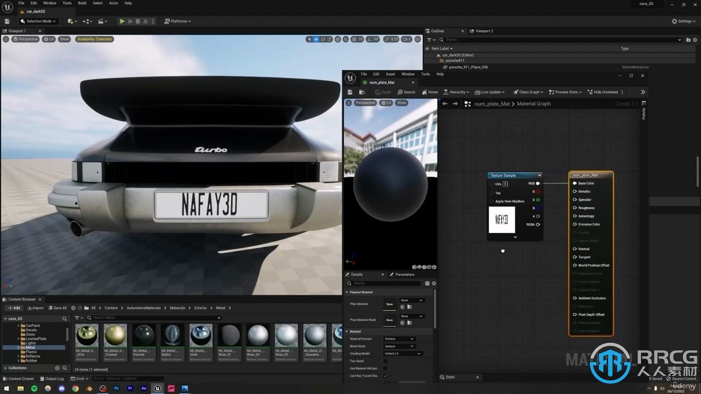This screenshot has width=701, height=394.
Task: Switch to the Parameters tab
Action: coord(405,274)
